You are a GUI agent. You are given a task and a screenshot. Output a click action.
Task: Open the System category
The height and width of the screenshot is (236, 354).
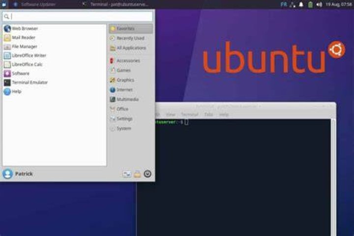(x=131, y=128)
